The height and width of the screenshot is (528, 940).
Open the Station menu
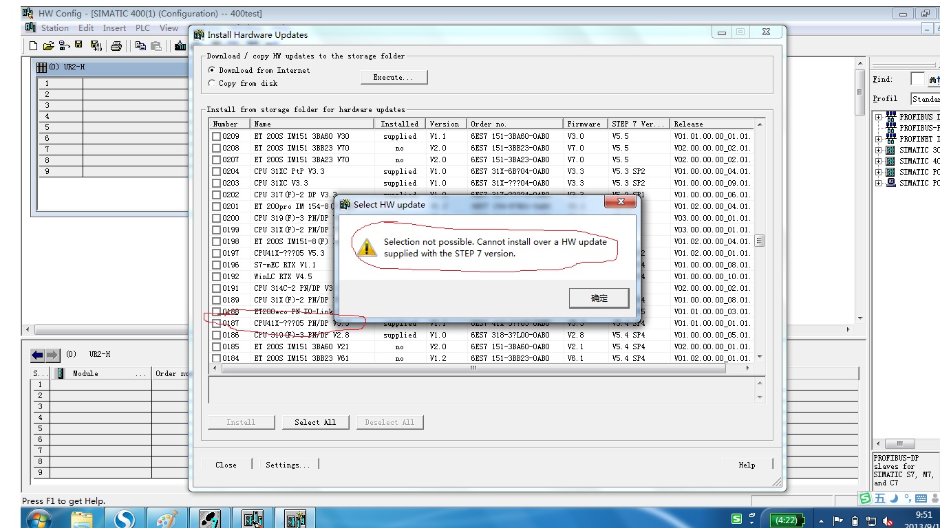pos(54,28)
